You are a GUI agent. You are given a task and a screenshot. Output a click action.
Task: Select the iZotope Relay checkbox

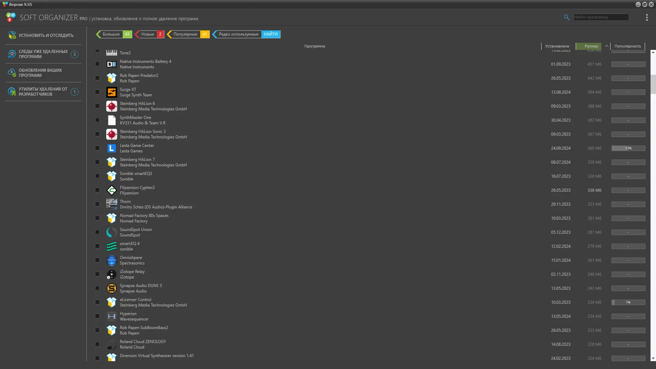coord(97,274)
